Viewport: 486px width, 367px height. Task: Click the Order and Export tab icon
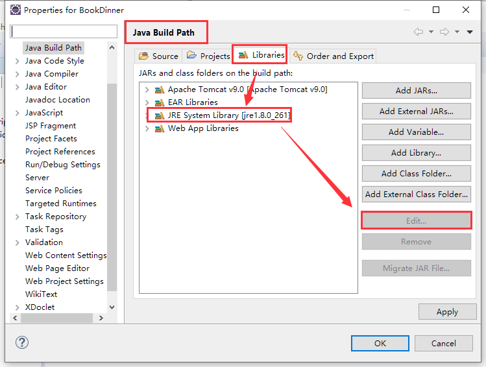(x=298, y=56)
